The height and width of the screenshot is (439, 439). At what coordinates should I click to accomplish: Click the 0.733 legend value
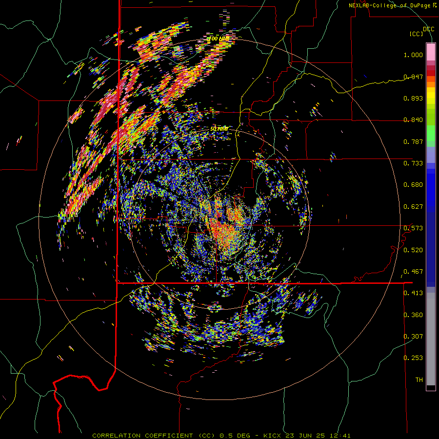point(413,163)
